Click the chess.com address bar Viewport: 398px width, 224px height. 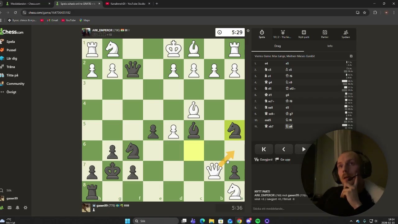[187, 12]
